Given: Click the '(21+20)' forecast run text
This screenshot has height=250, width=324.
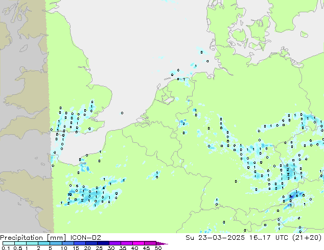Looking at the screenshot, I should coord(307,238).
